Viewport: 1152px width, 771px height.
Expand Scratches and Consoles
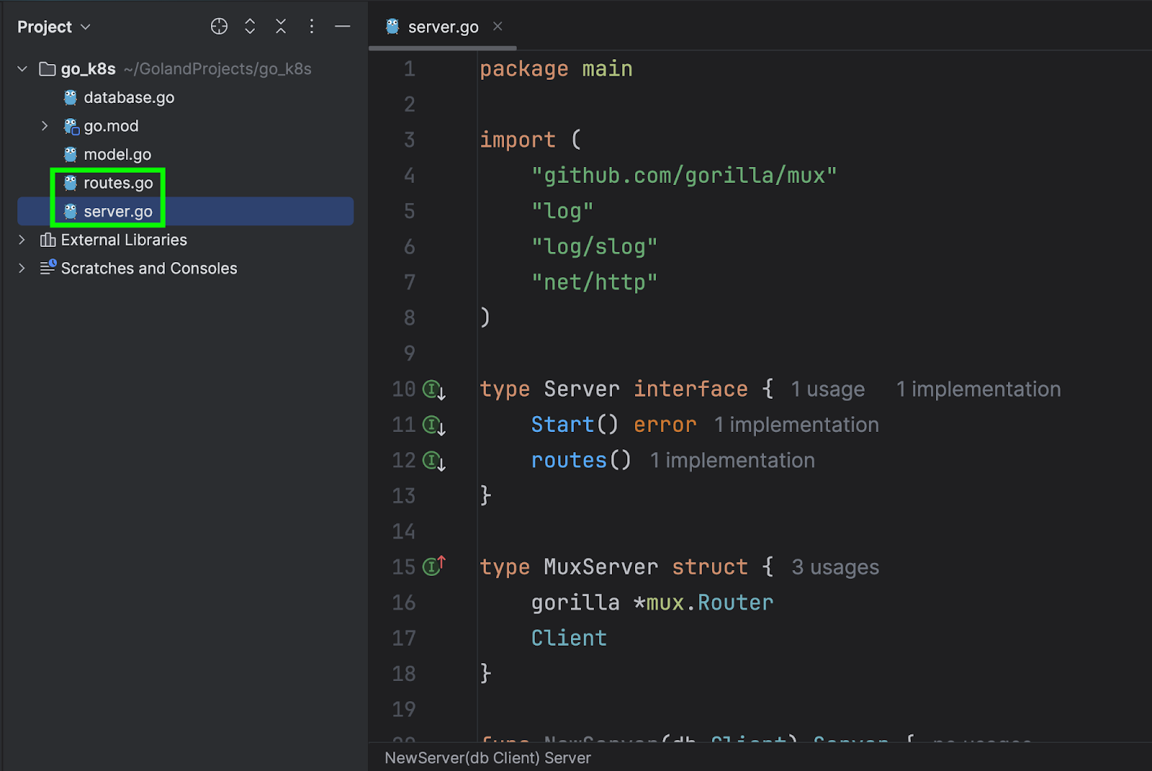[22, 269]
